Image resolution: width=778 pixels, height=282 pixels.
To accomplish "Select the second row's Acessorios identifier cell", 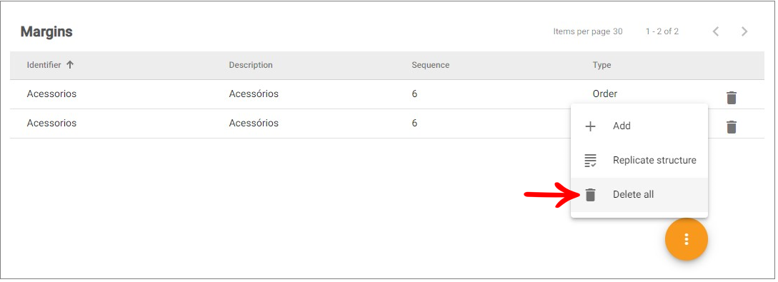I will [51, 123].
